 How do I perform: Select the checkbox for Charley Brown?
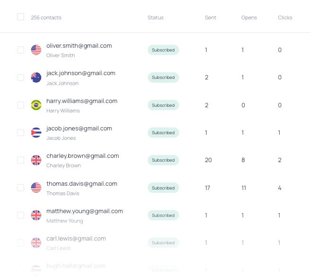[21, 160]
